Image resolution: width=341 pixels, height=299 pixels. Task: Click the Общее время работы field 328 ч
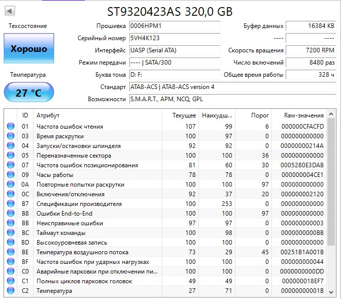(311, 75)
